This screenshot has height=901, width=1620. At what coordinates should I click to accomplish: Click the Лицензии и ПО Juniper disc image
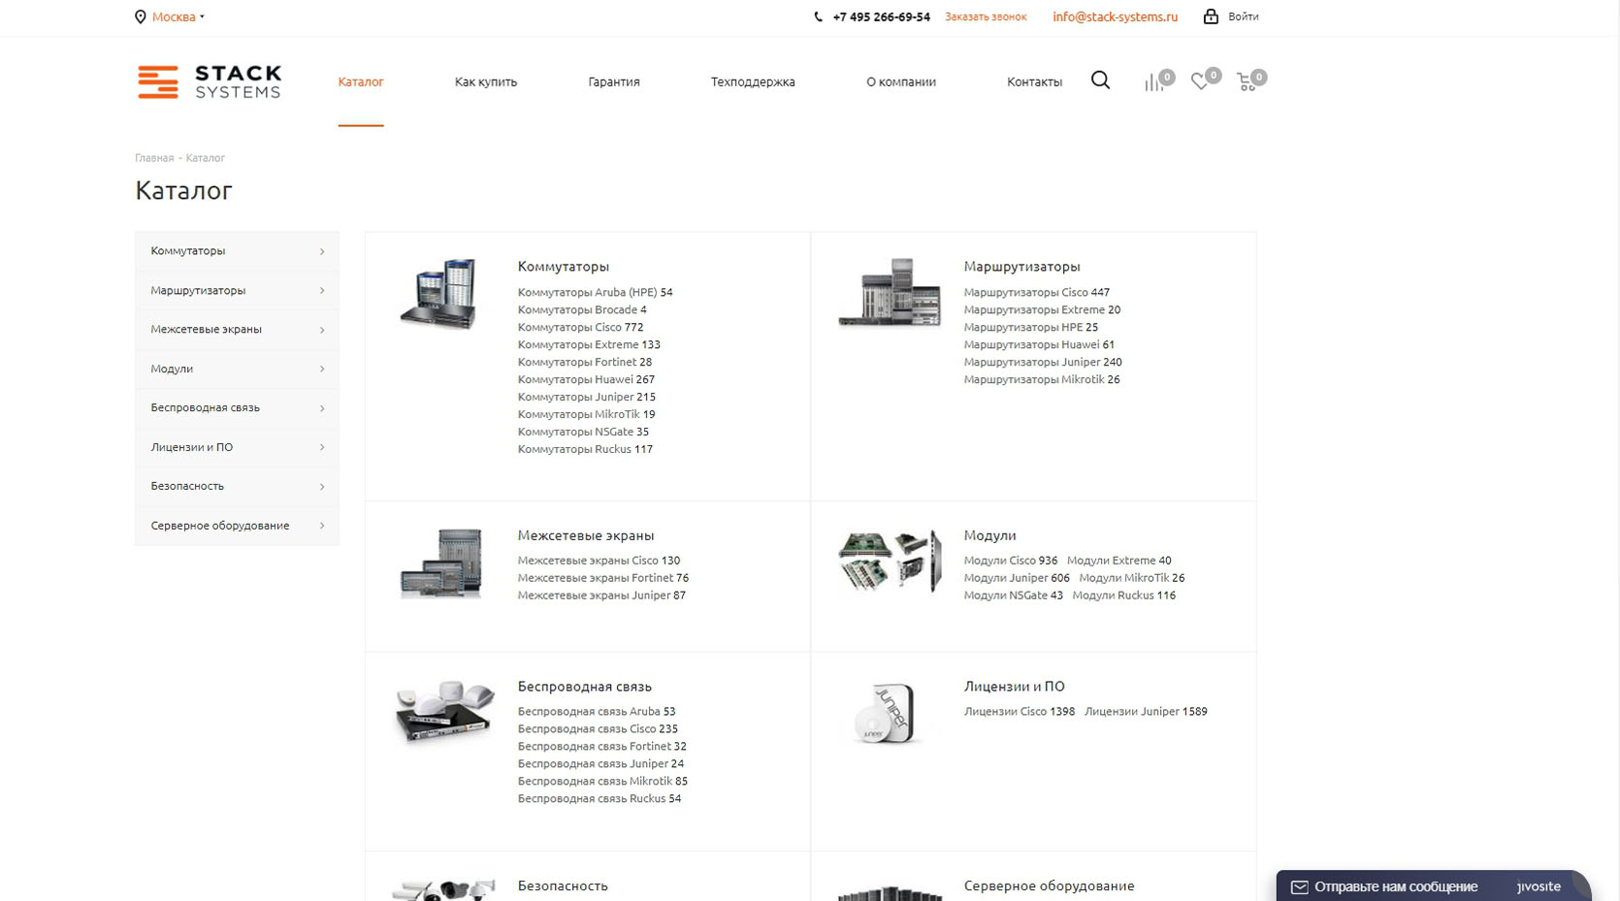coord(886,714)
